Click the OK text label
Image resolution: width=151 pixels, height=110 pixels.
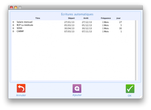[129, 96]
